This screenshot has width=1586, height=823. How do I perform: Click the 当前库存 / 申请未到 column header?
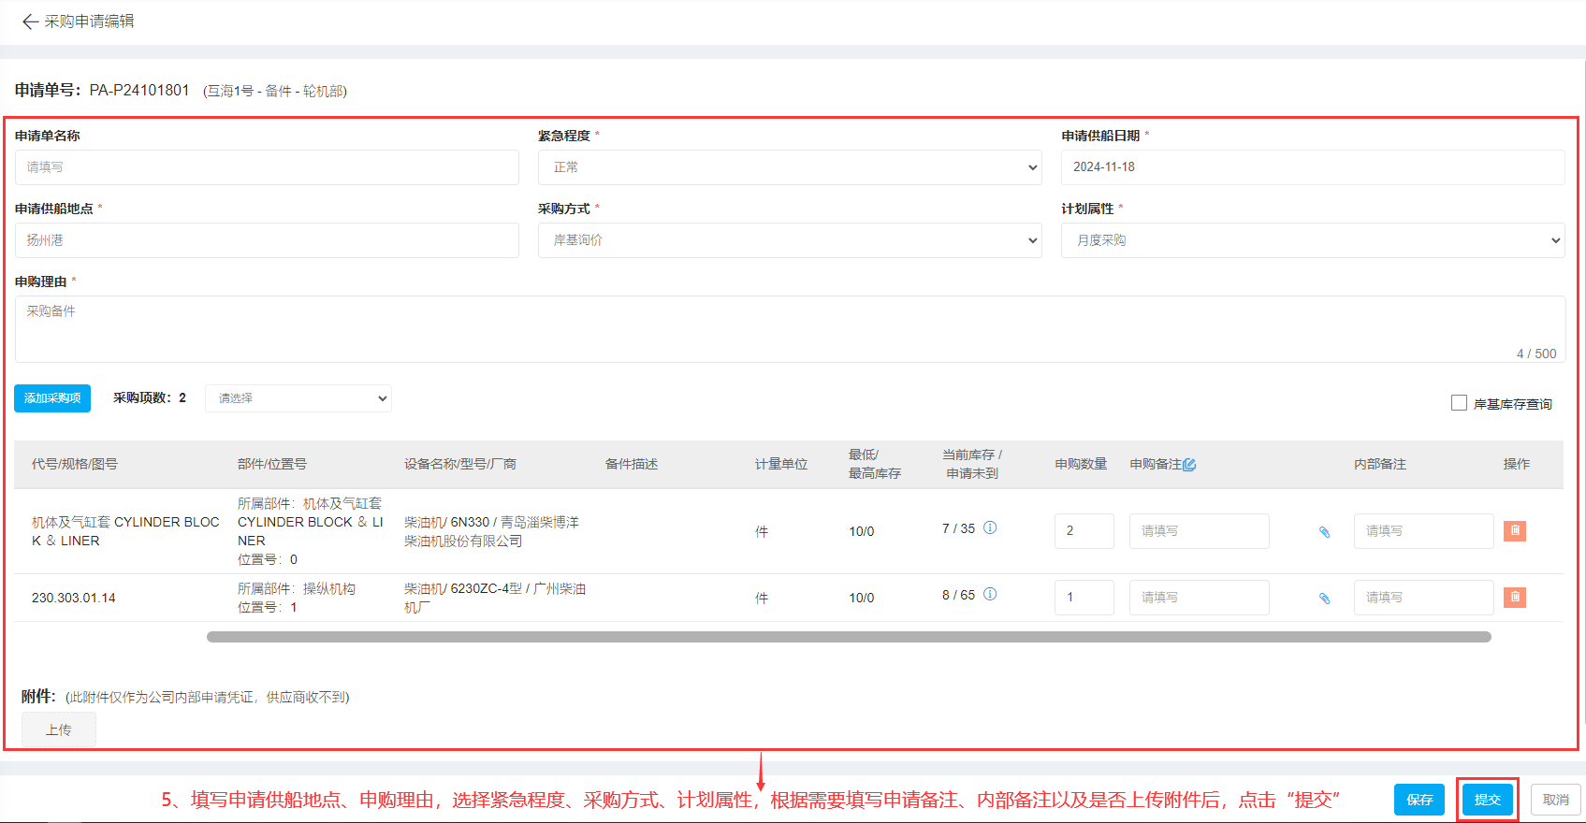pyautogui.click(x=972, y=464)
